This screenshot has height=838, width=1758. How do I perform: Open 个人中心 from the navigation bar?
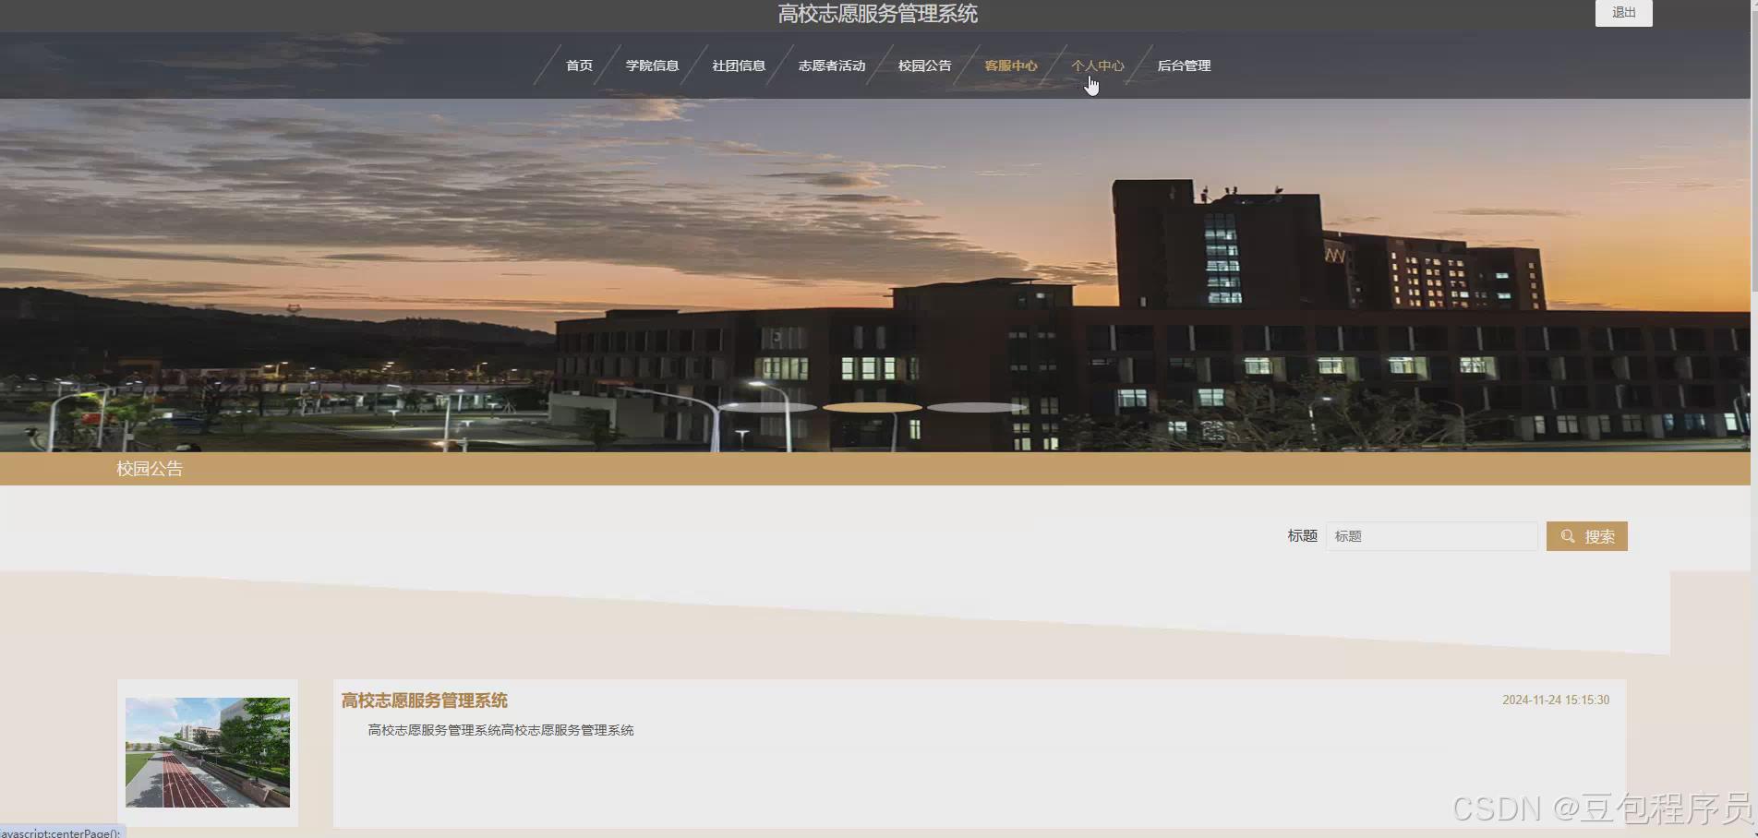pos(1099,66)
